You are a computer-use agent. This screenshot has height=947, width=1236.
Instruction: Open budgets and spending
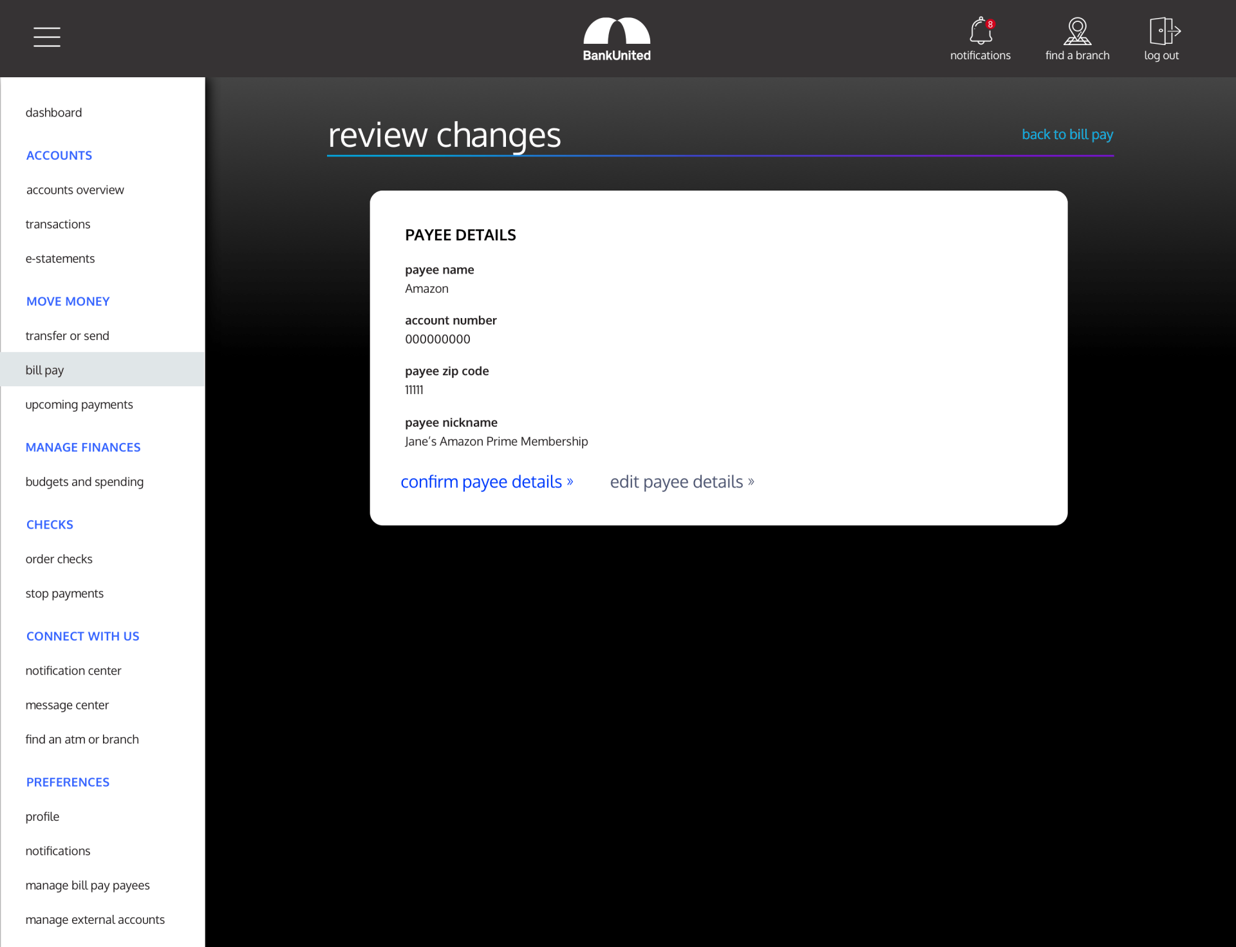(x=84, y=482)
